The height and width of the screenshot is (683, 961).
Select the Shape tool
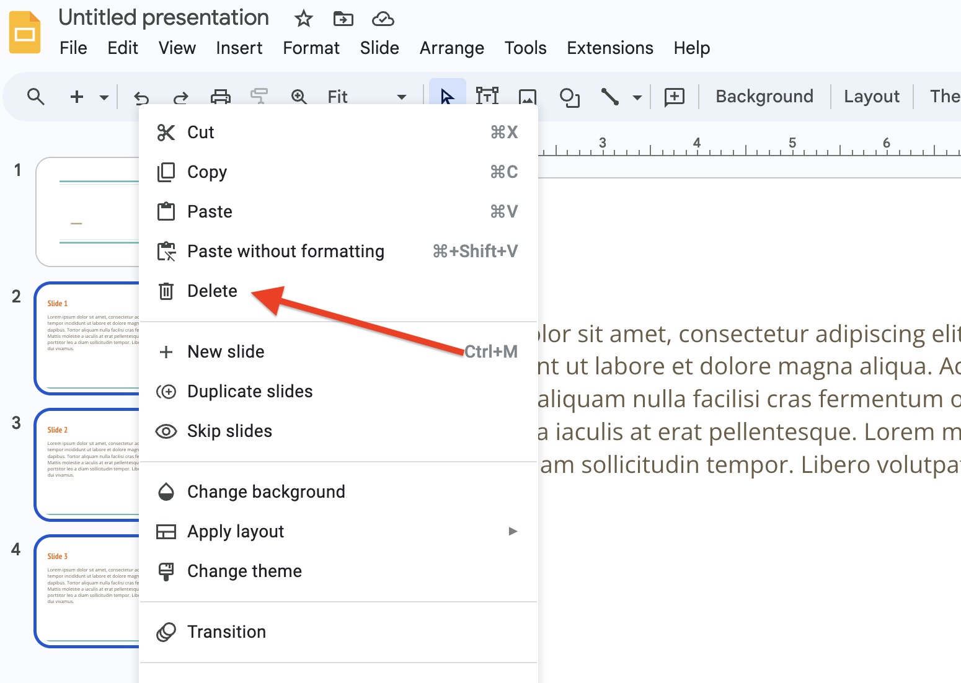pyautogui.click(x=569, y=97)
